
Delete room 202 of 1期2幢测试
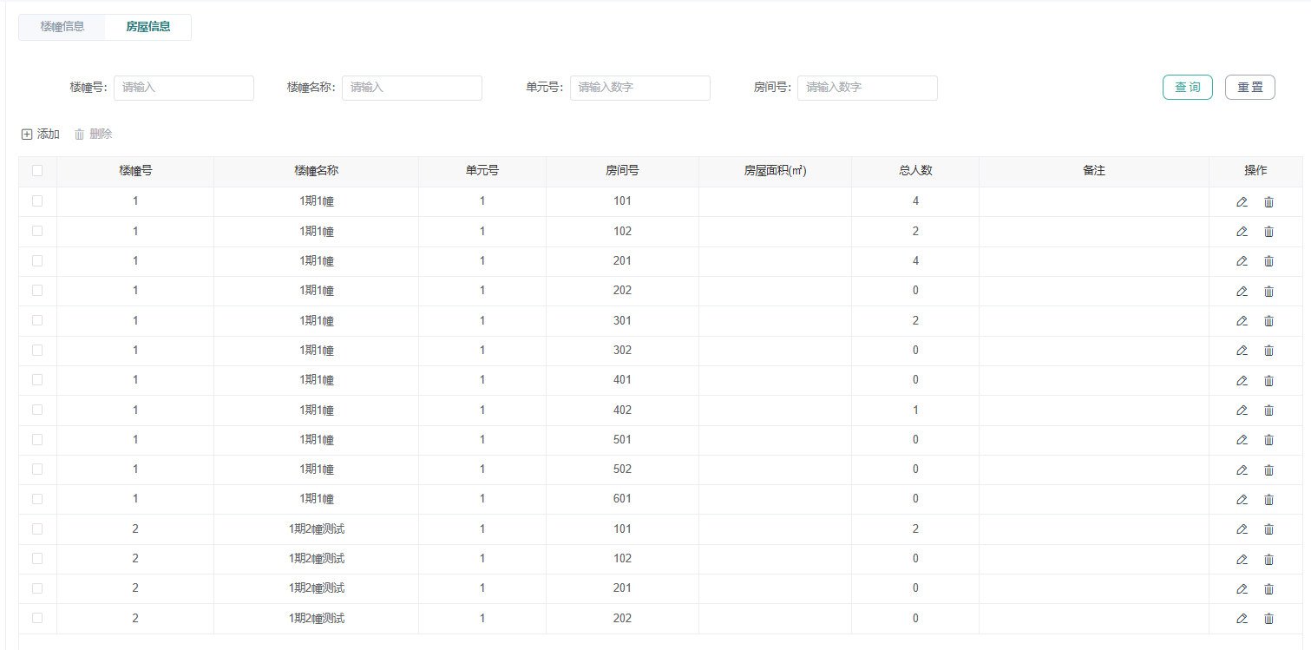[1268, 619]
